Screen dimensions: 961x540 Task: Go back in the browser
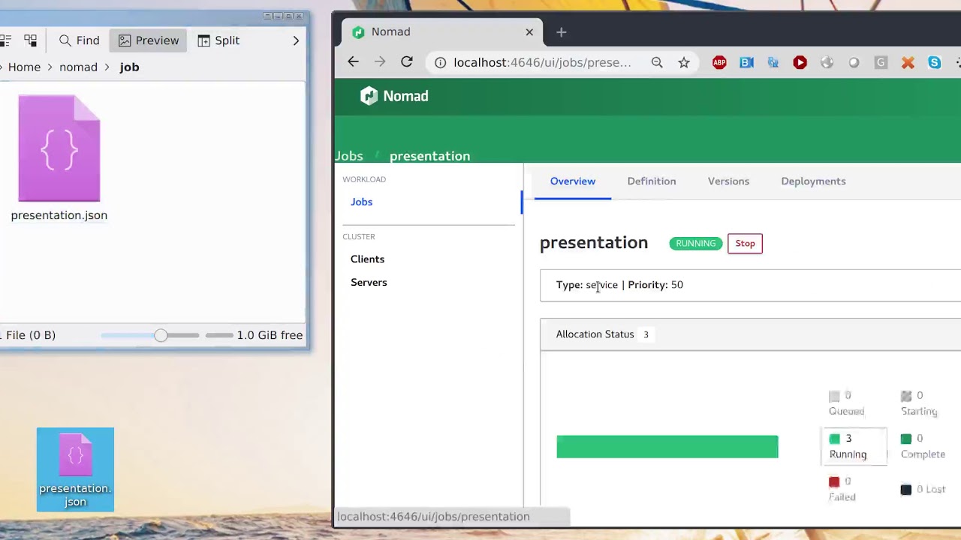(x=353, y=62)
